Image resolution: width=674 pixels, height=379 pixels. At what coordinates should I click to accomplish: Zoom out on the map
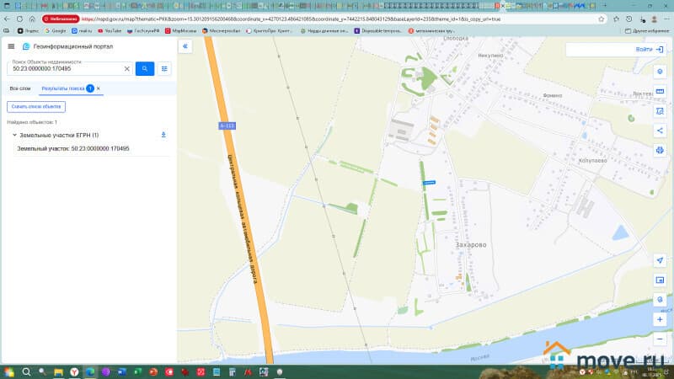pyautogui.click(x=660, y=339)
